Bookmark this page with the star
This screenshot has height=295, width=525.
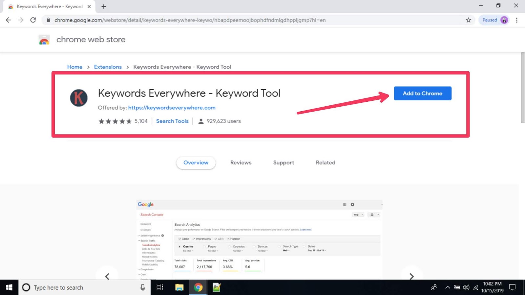click(x=468, y=20)
